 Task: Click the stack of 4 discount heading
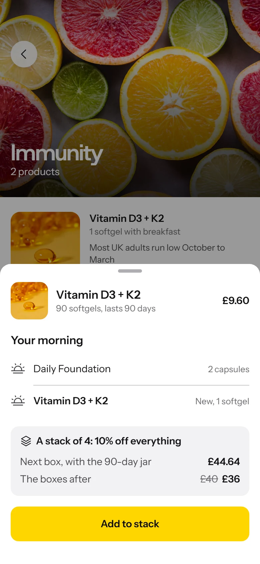(109, 441)
